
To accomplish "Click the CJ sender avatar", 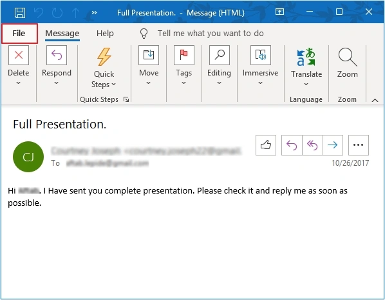I will tap(28, 157).
